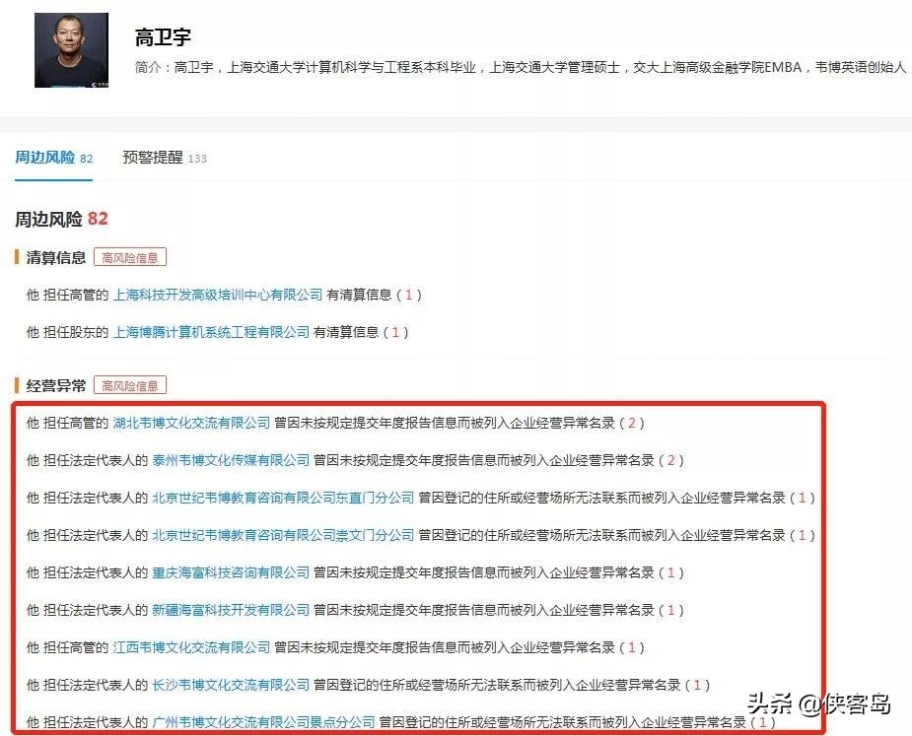Select the 周边风险 tab
The height and width of the screenshot is (736, 912).
pos(44,158)
